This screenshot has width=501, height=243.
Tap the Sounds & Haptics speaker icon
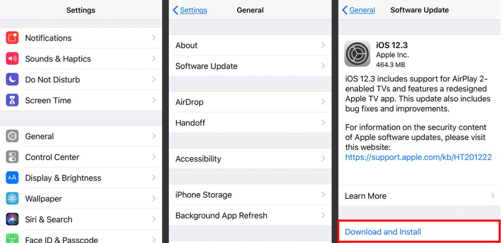(x=12, y=59)
